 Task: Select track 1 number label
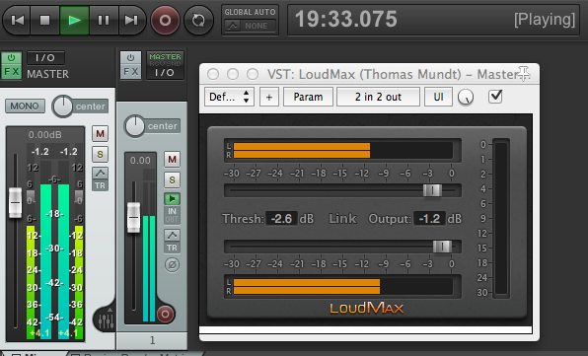point(152,340)
